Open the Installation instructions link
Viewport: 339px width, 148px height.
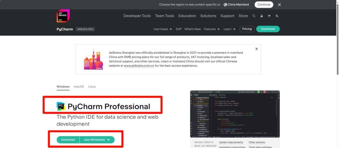coord(232,147)
